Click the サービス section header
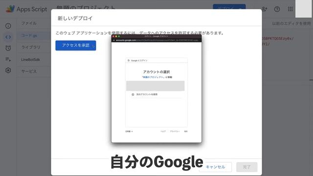The width and height of the screenshot is (313, 176). click(x=29, y=71)
